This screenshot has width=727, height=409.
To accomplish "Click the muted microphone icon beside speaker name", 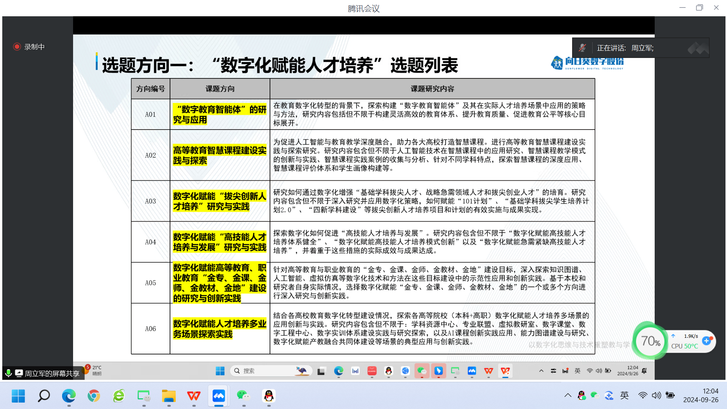I will (x=582, y=48).
